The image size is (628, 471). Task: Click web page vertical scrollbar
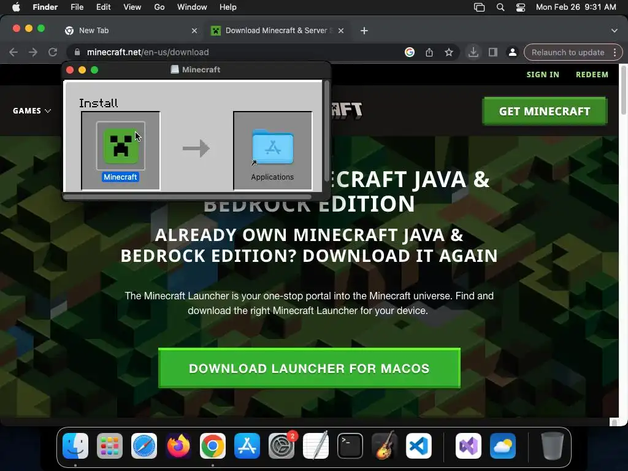coord(623,90)
